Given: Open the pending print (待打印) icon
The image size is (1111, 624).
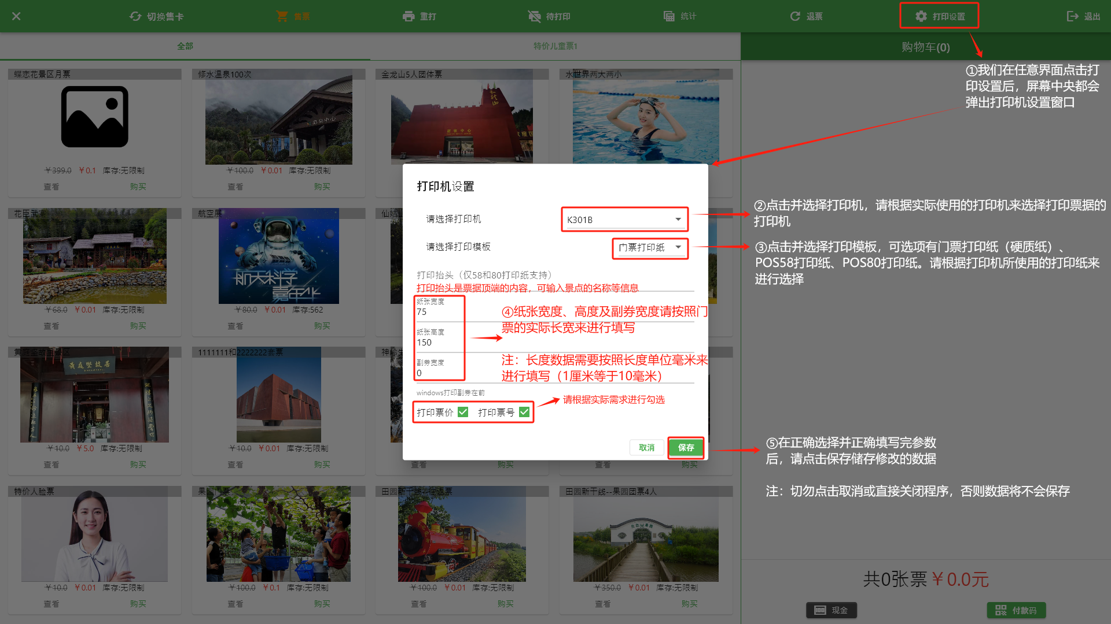Looking at the screenshot, I should 534,16.
